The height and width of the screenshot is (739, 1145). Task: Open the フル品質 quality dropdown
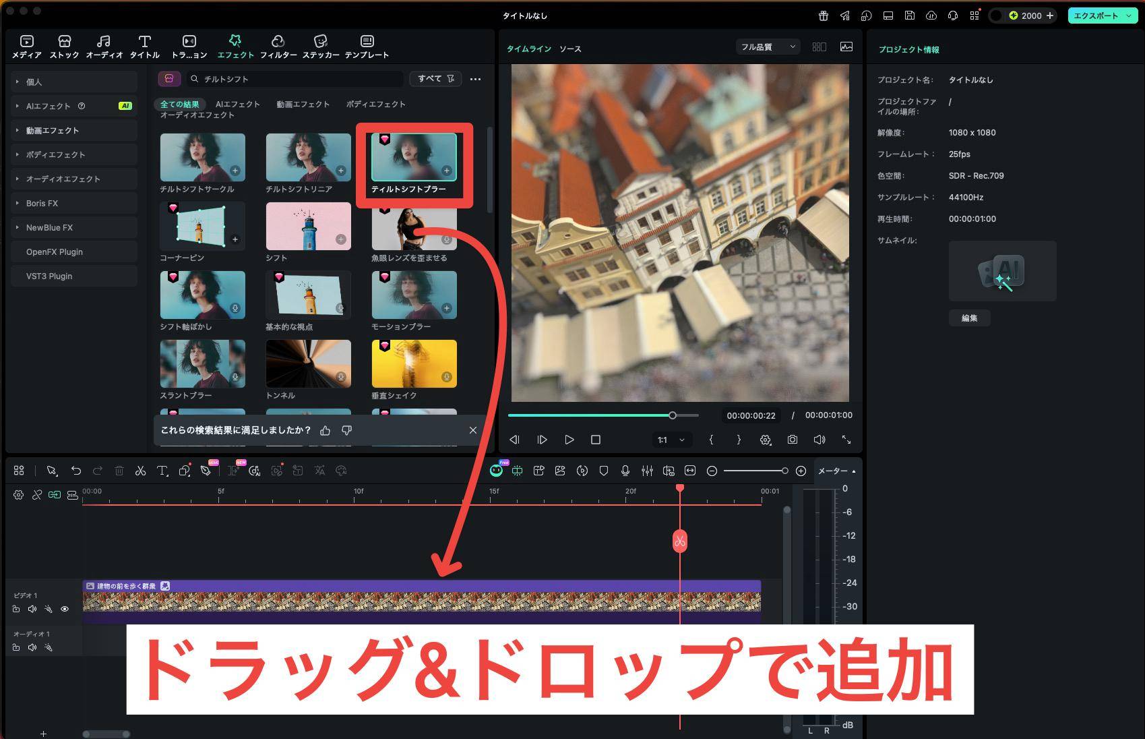pos(768,47)
